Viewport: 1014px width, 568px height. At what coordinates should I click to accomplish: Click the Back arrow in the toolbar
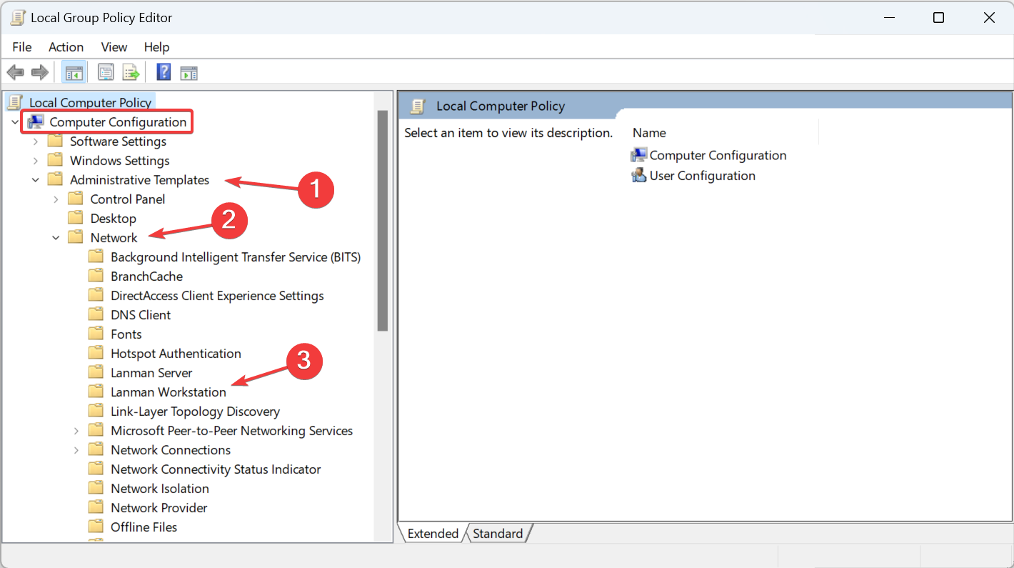16,72
